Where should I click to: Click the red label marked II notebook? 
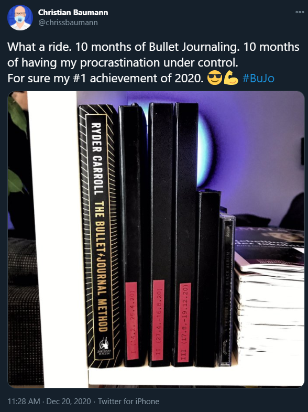158,320
